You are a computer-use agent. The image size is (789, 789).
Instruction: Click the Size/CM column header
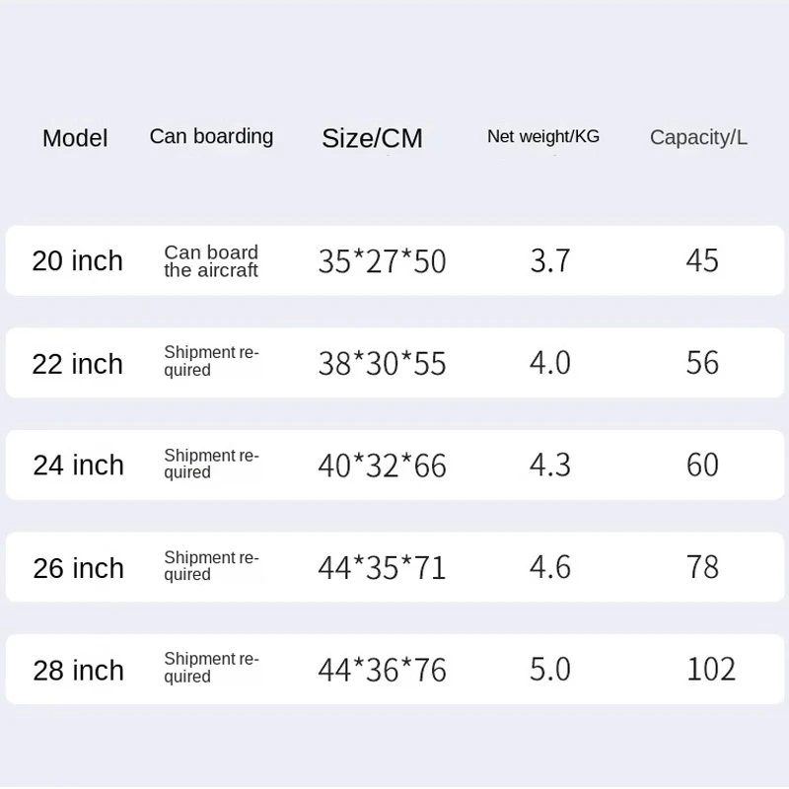tap(372, 139)
